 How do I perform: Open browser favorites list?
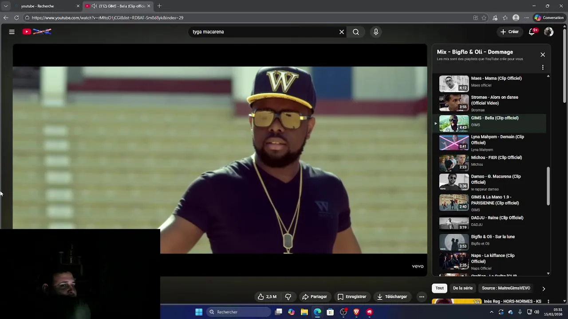pos(505,18)
